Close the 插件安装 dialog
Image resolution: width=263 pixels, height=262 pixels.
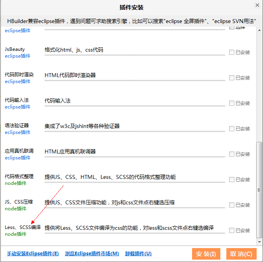pyautogui.click(x=257, y=5)
